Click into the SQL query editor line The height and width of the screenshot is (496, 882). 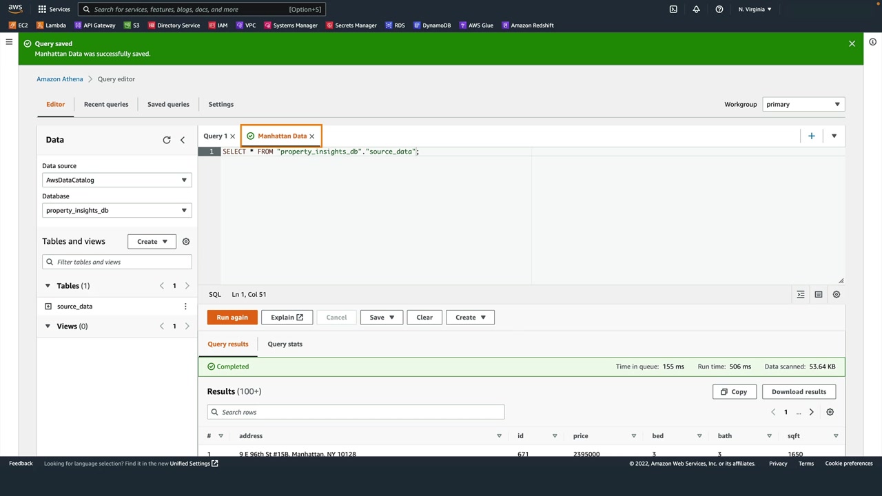[532, 152]
